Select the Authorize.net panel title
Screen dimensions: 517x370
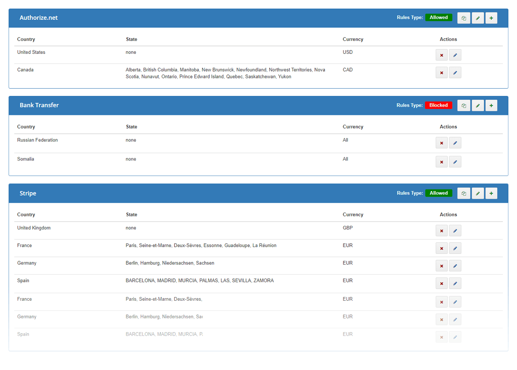coord(38,18)
